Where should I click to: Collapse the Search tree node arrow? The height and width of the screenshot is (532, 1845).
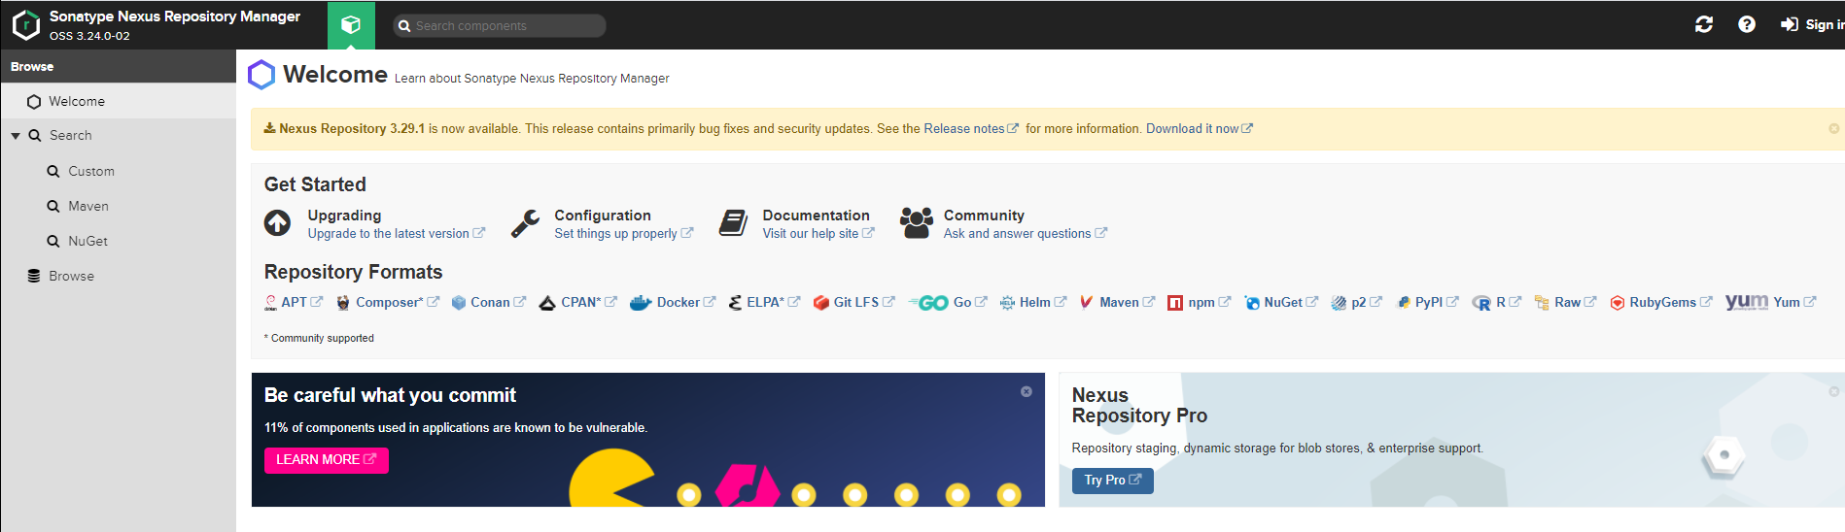(16, 136)
